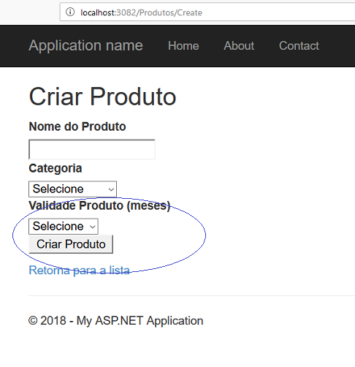Go to the Home navigation item
The image size is (355, 367).
tap(183, 45)
